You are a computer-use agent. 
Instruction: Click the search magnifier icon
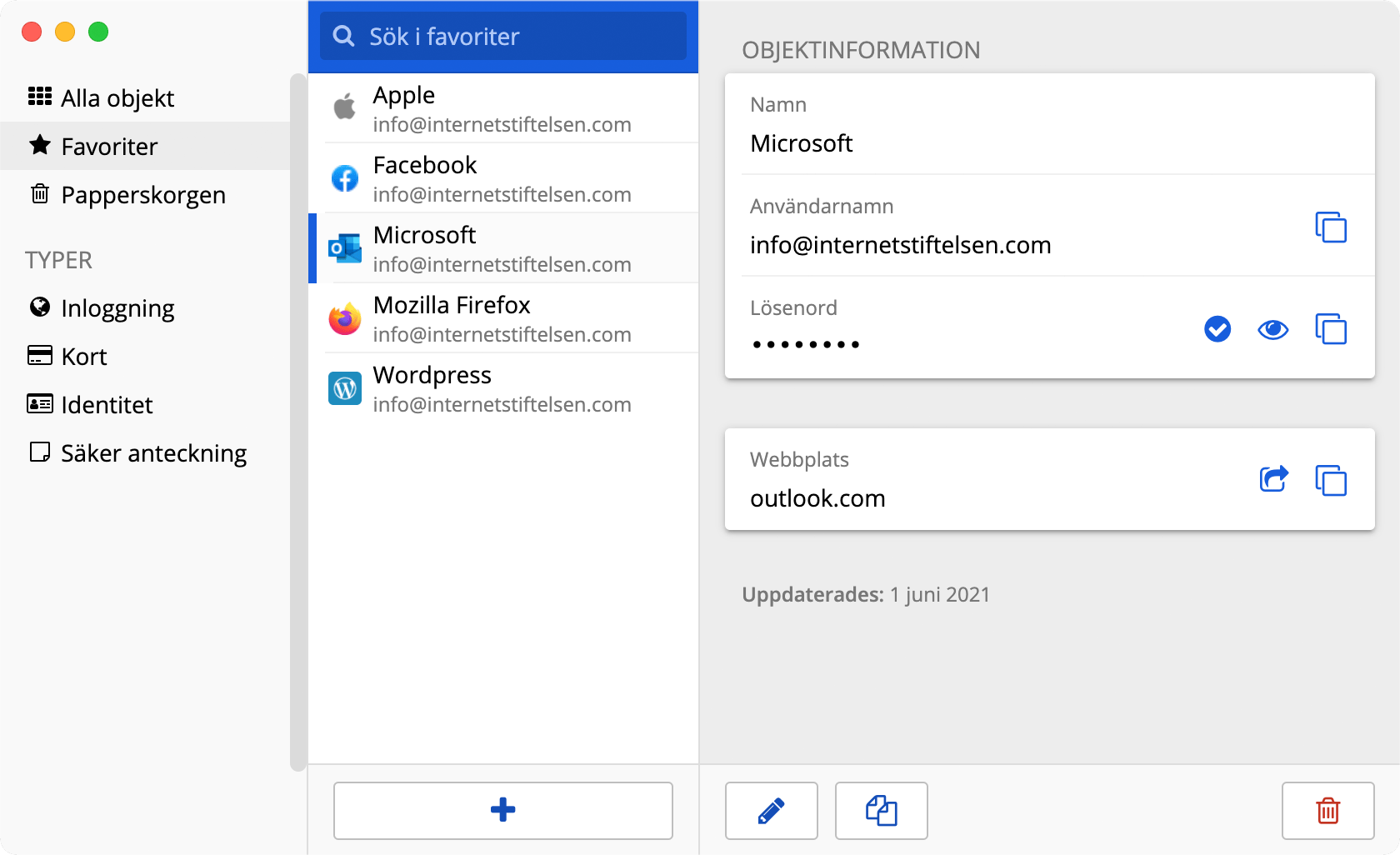[x=343, y=36]
